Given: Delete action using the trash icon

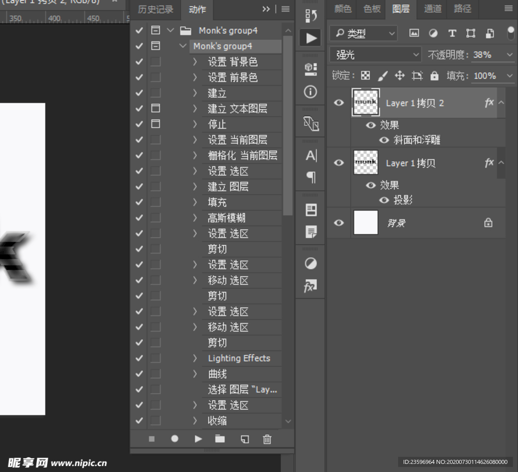Looking at the screenshot, I should click(267, 439).
